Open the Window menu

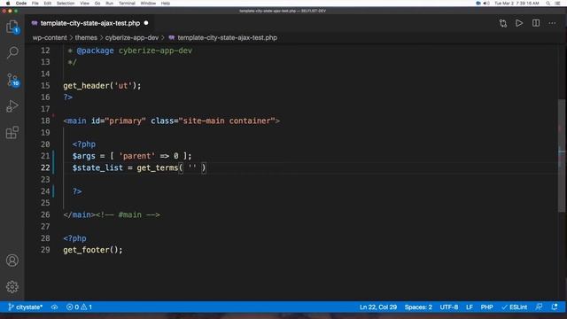(x=148, y=4)
